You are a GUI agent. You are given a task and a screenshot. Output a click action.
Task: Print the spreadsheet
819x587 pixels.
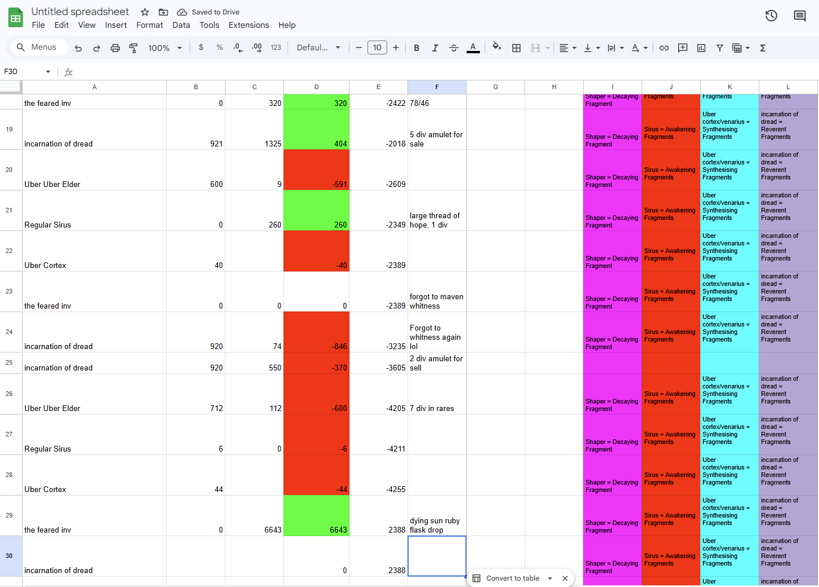pos(115,48)
